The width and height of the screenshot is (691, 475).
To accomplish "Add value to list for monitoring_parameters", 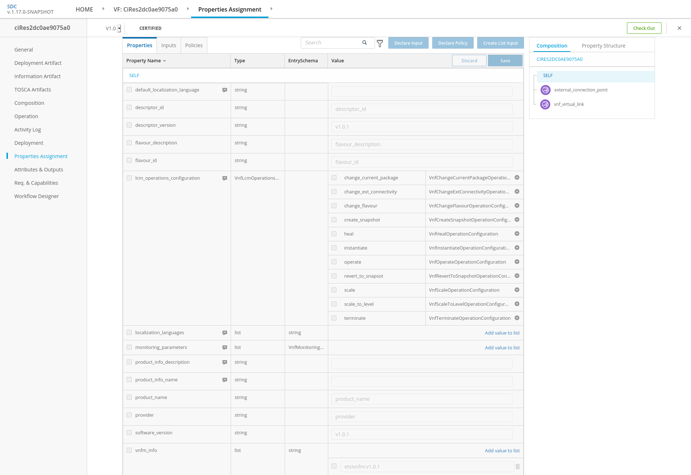I will pos(502,348).
